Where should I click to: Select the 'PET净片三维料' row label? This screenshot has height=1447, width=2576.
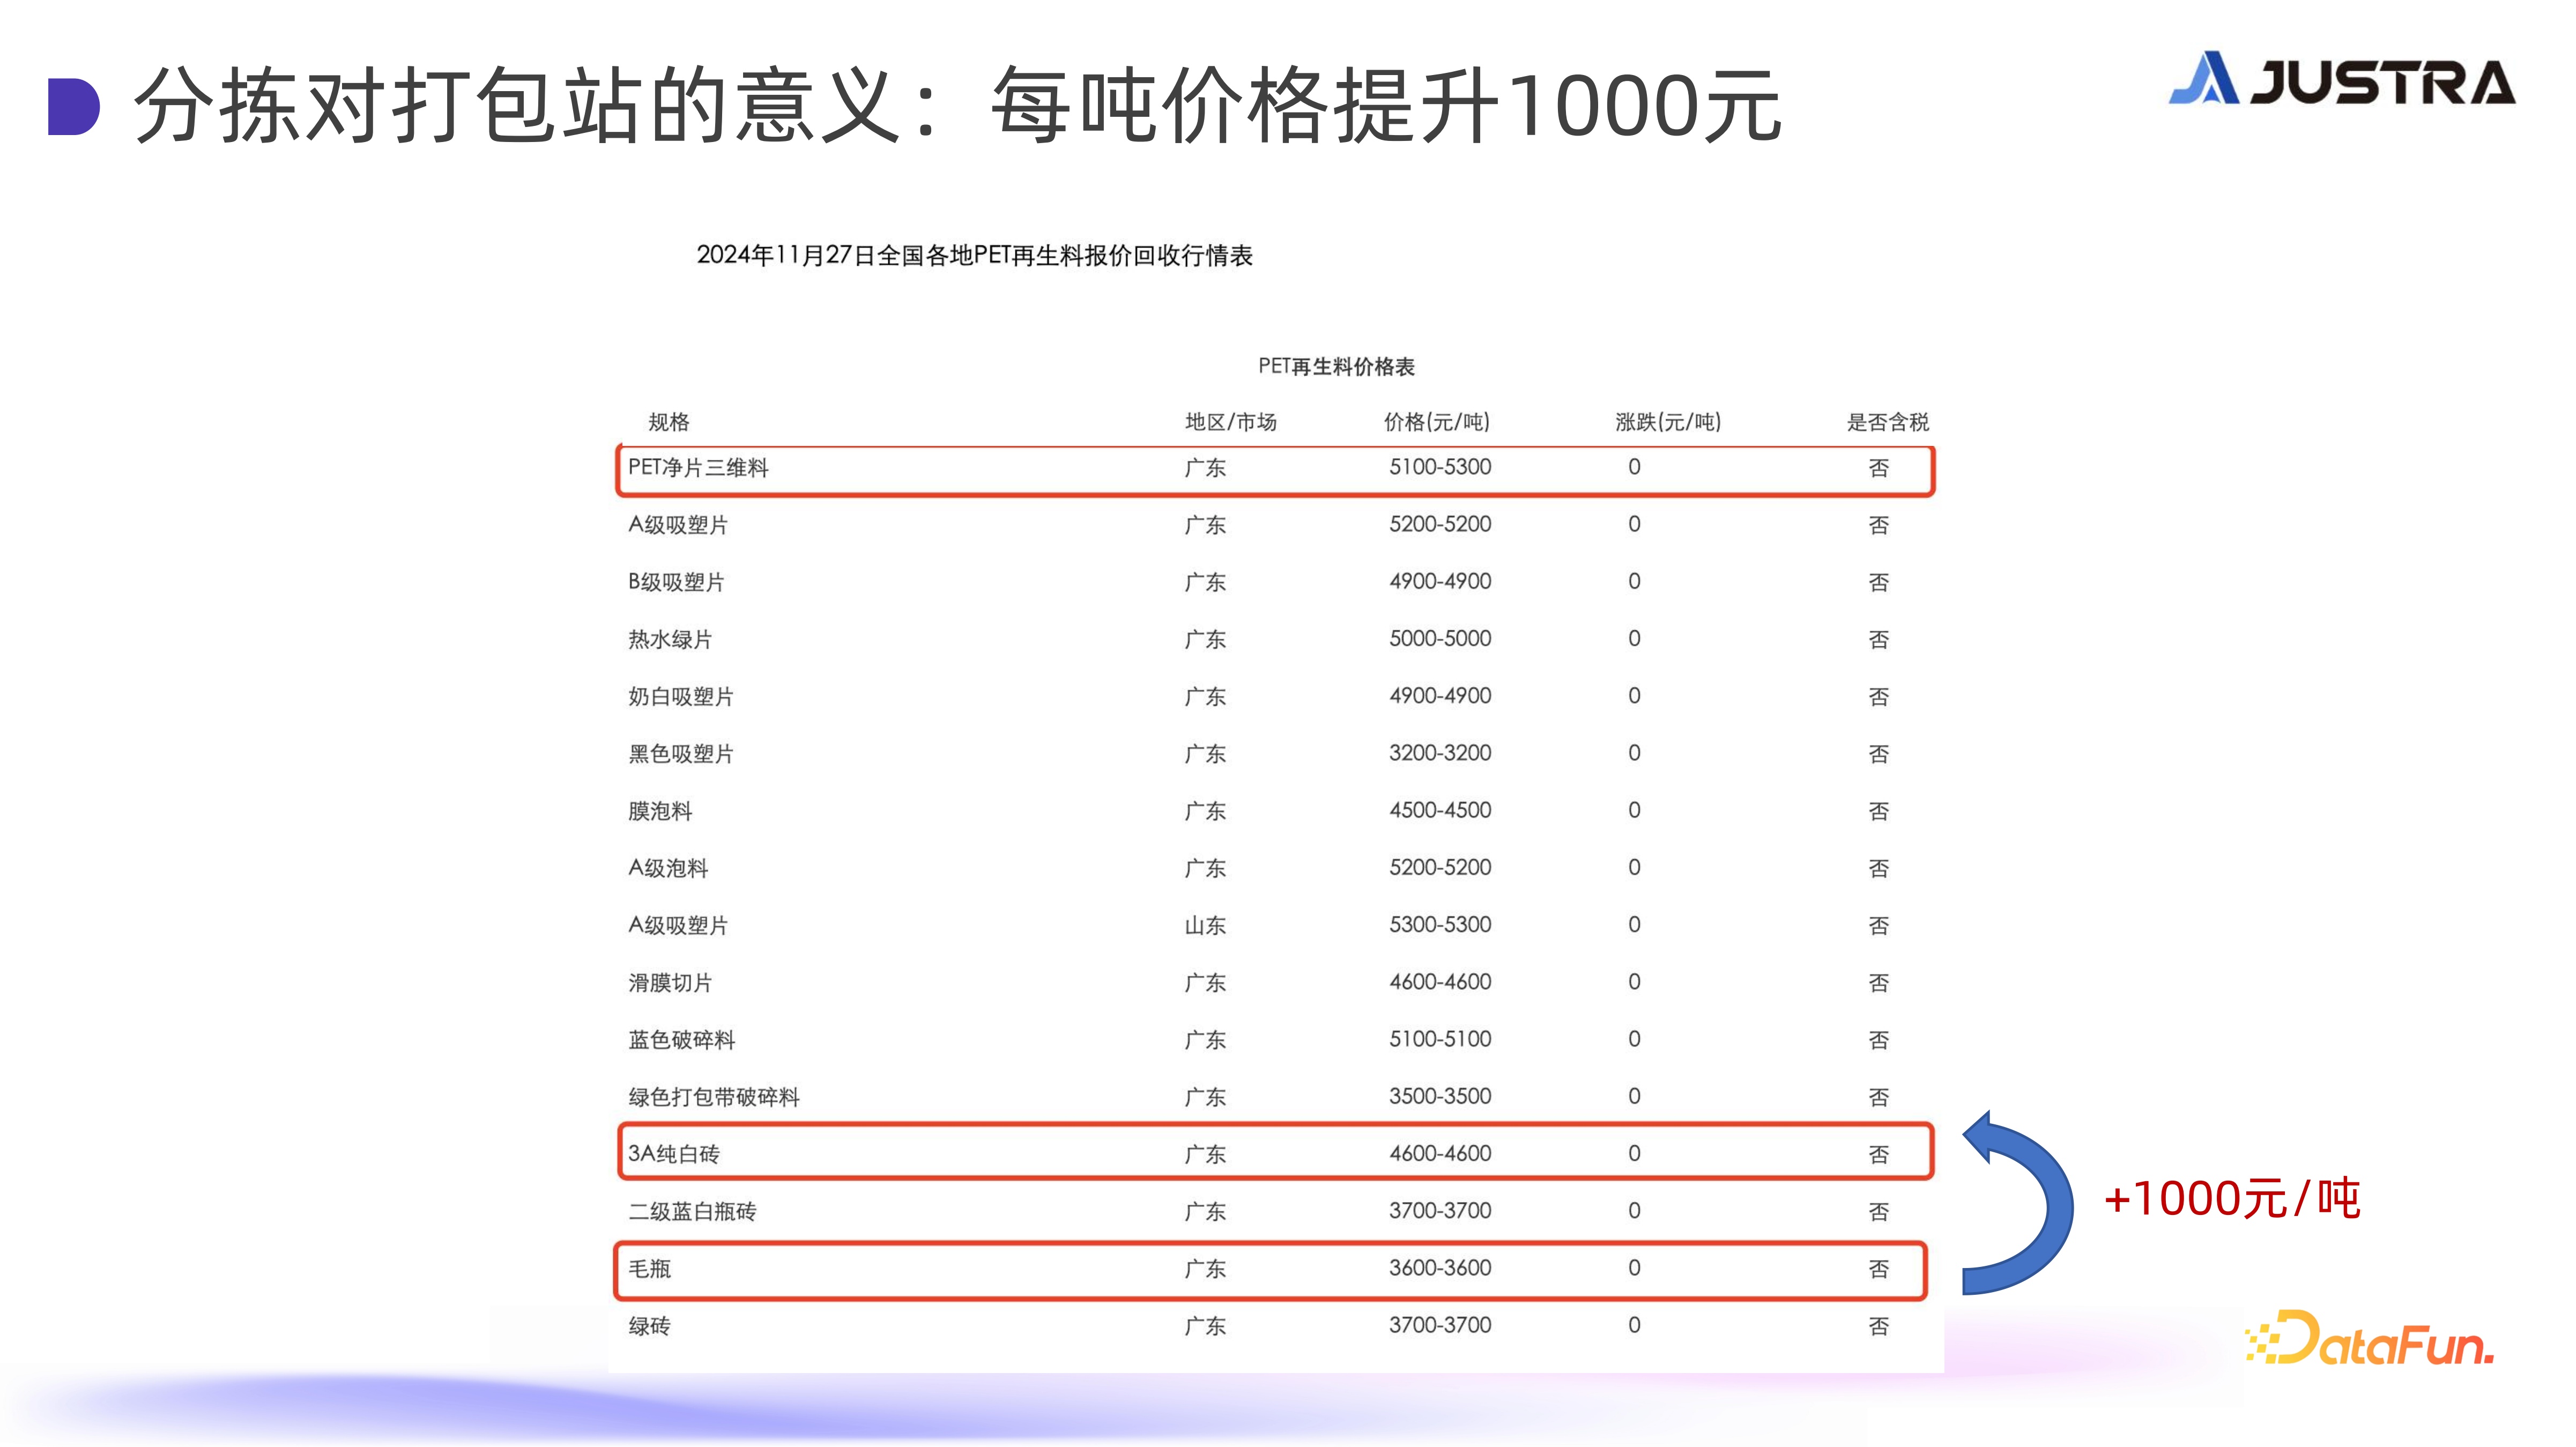[x=698, y=468]
